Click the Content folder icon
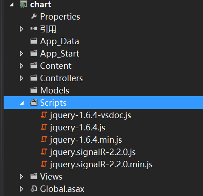The height and width of the screenshot is (196, 203). coord(34,66)
